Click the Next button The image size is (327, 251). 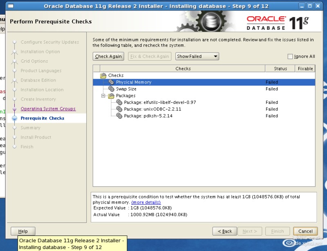point(250,231)
